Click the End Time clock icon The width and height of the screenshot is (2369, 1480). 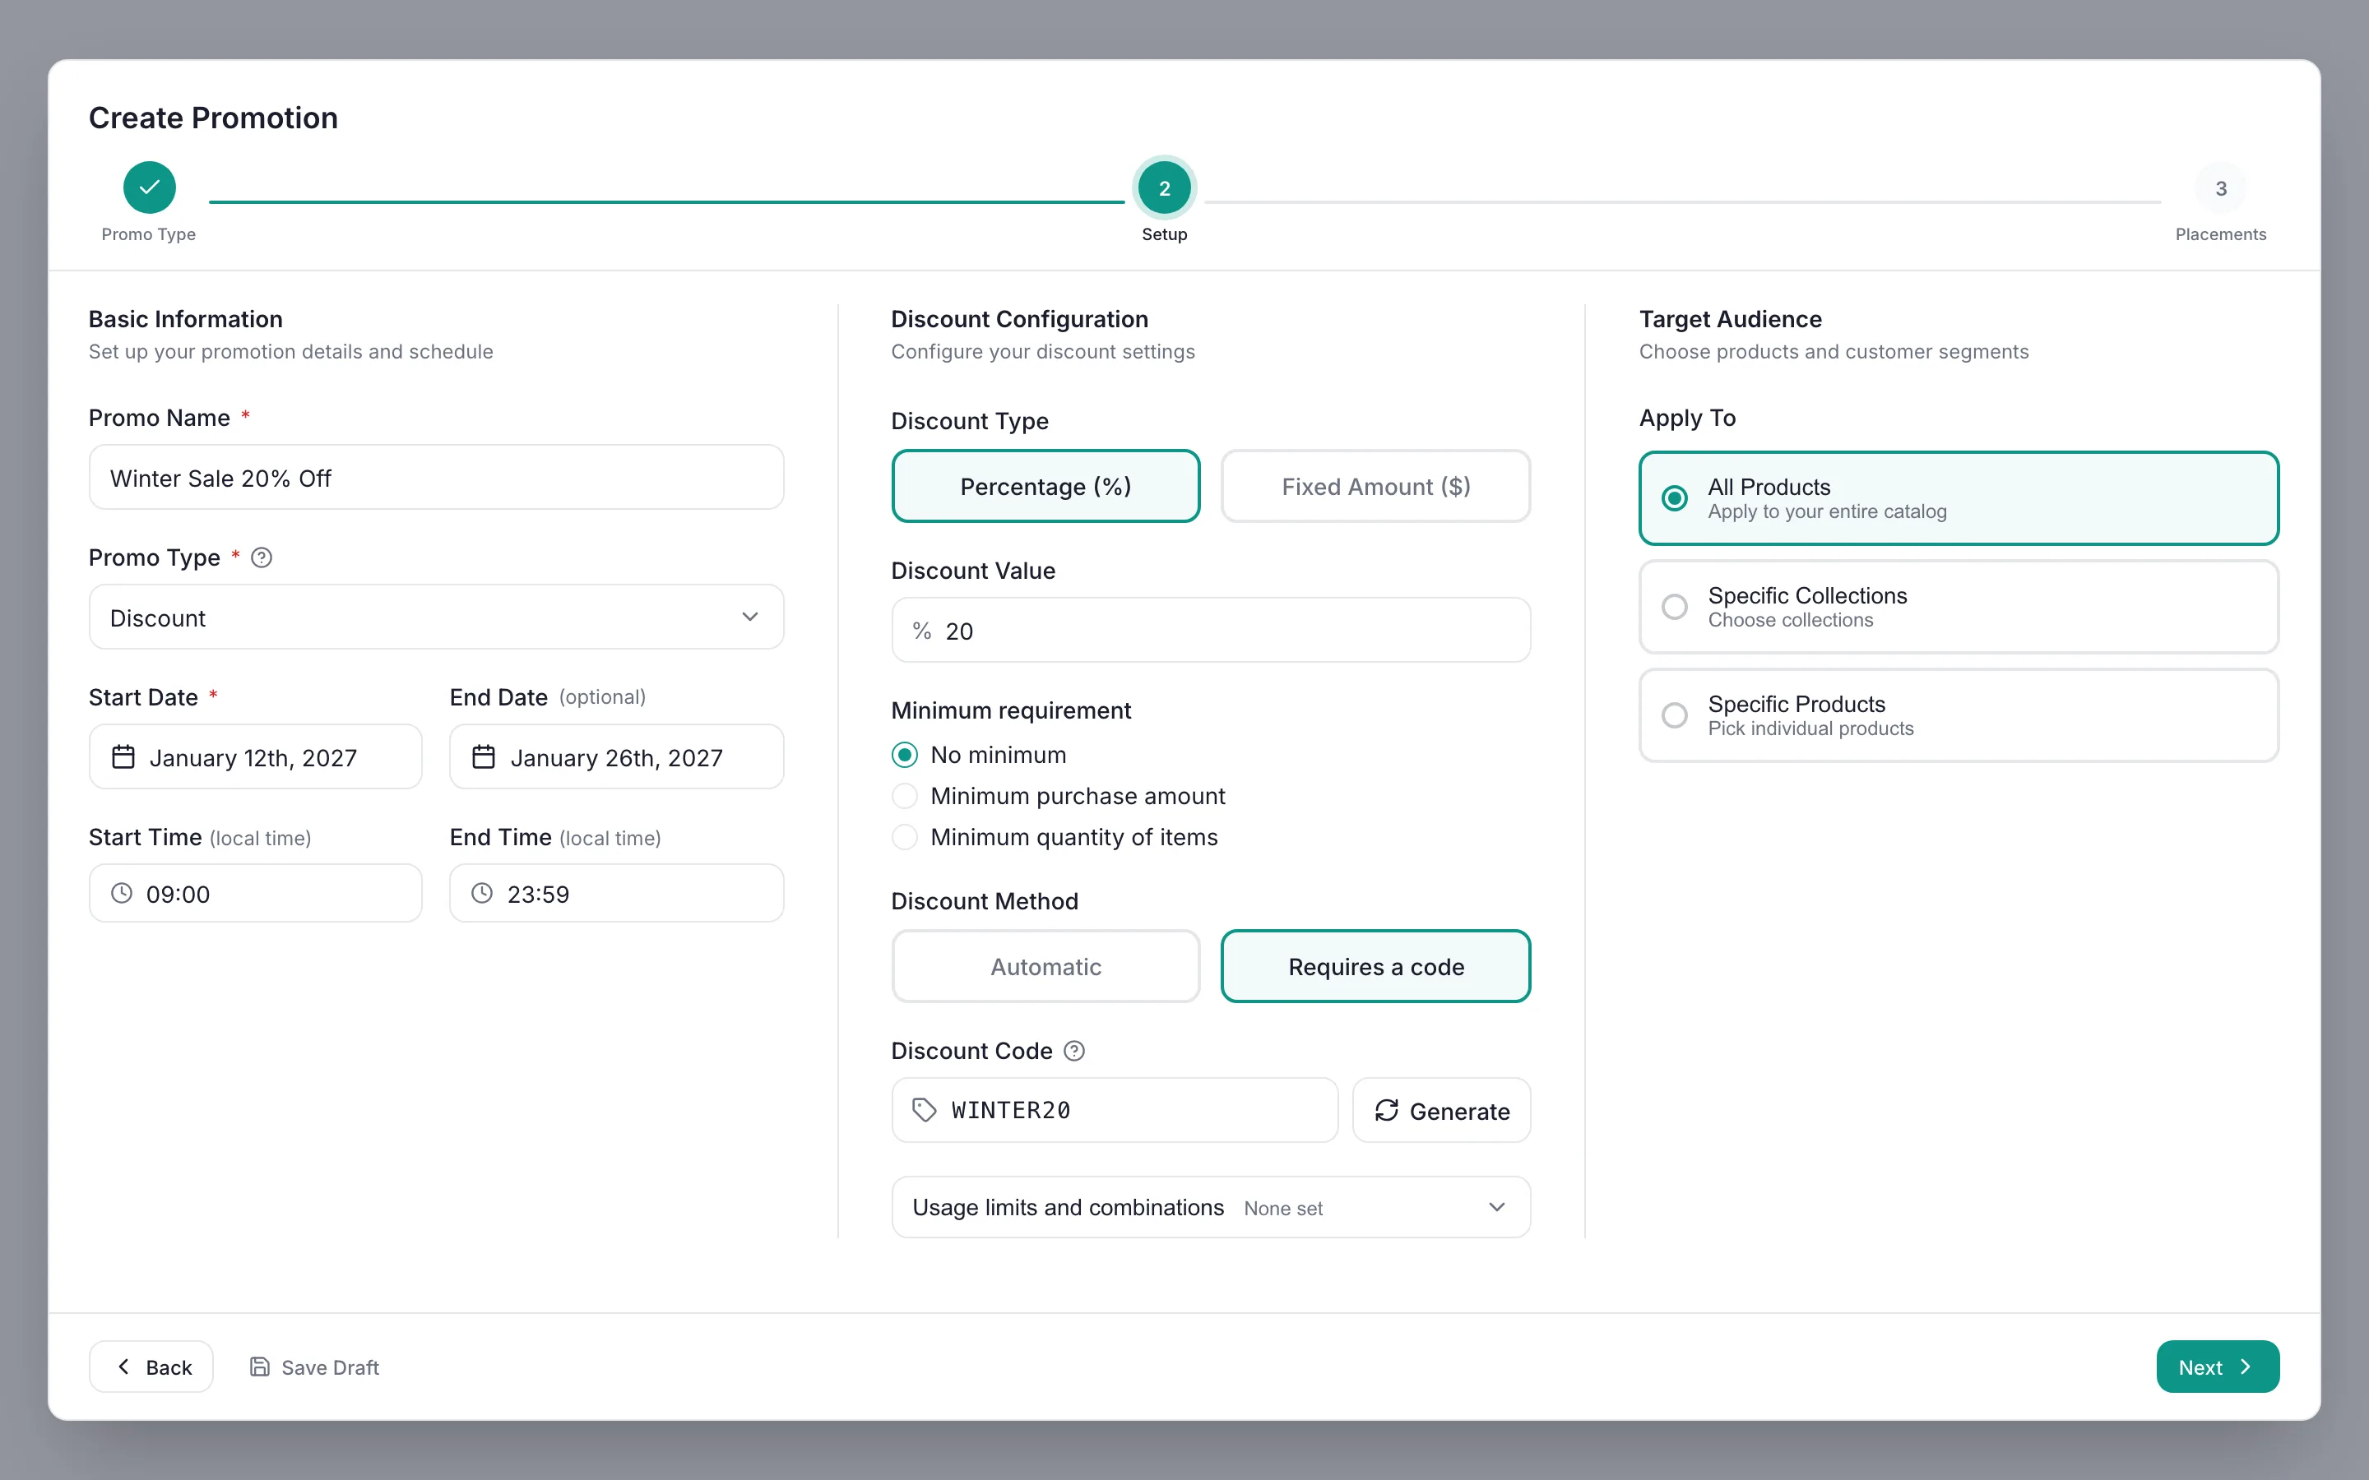click(x=482, y=893)
